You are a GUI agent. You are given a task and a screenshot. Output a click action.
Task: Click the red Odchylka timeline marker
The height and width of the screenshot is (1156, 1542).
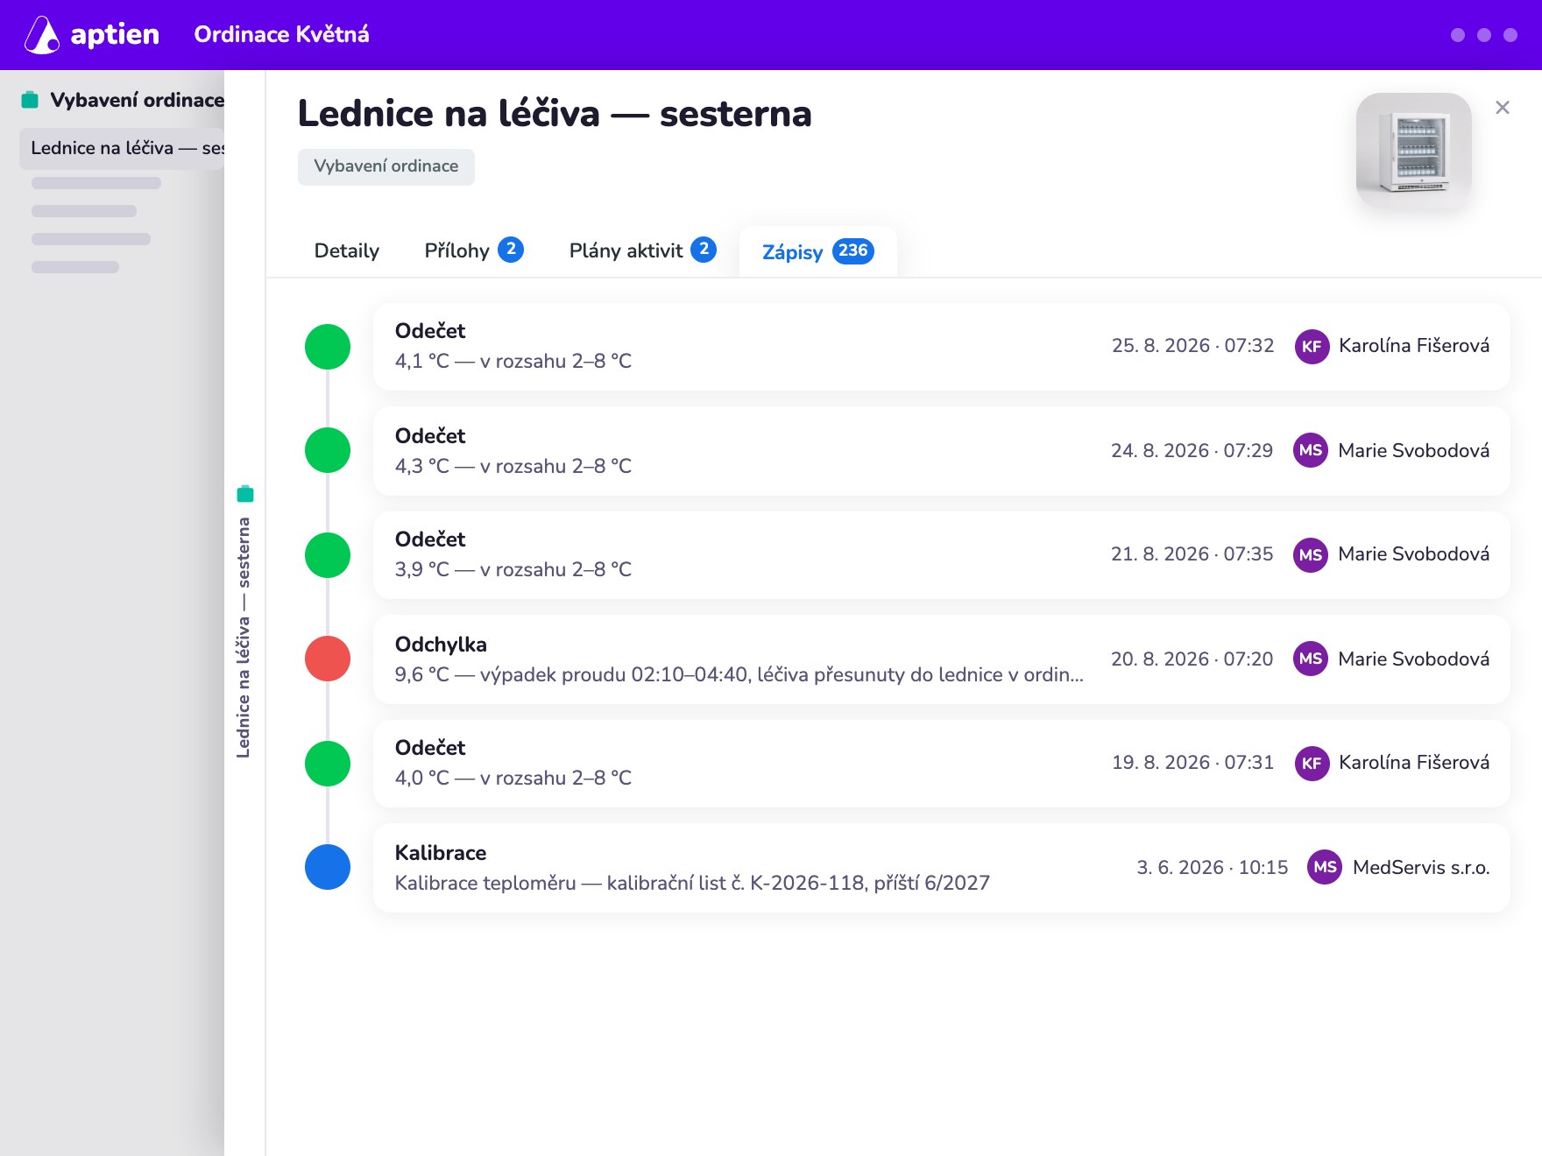tap(328, 659)
